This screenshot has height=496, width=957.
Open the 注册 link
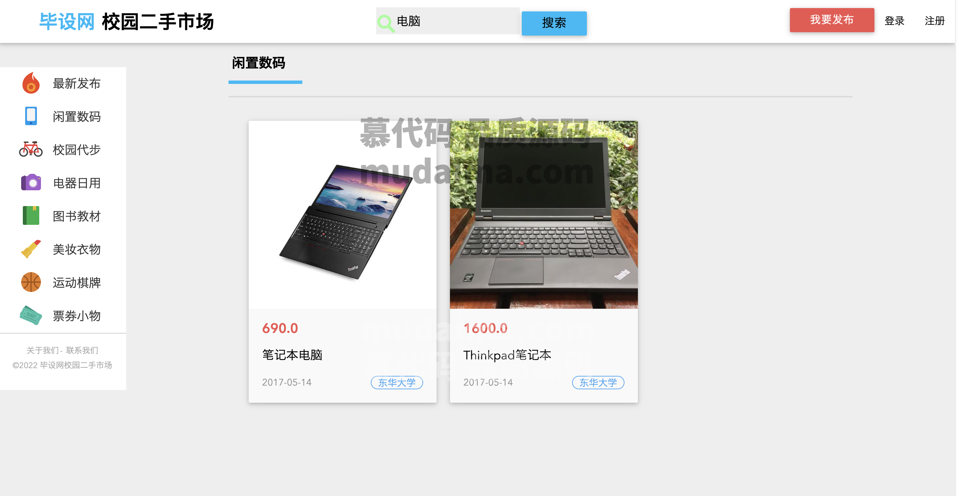934,21
